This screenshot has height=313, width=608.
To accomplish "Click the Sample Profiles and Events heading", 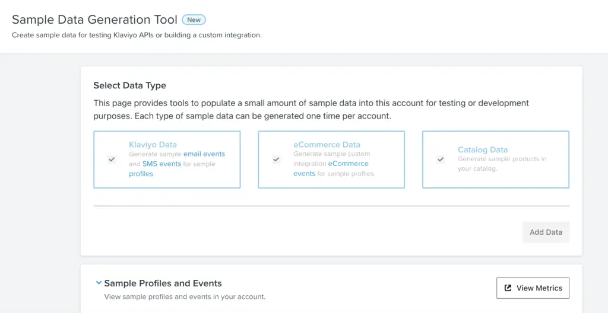I will coord(163,283).
